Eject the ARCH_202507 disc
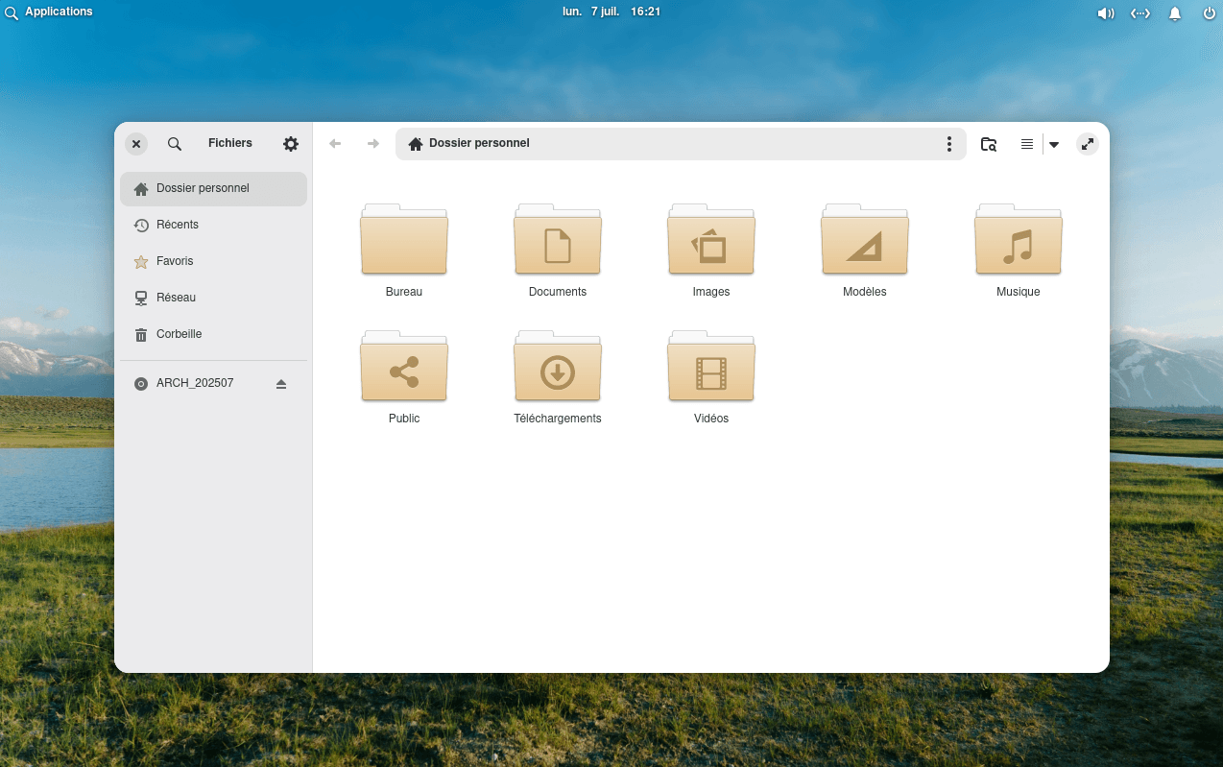1223x767 pixels. pyautogui.click(x=281, y=384)
